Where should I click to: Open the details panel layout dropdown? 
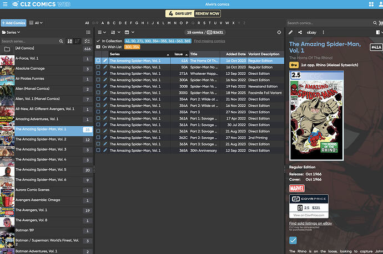click(379, 32)
